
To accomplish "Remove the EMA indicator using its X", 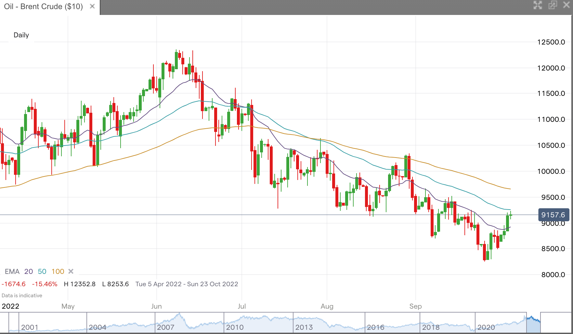I will [x=71, y=271].
